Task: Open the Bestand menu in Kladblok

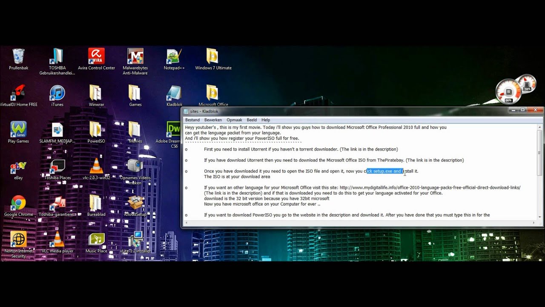Action: (192, 120)
